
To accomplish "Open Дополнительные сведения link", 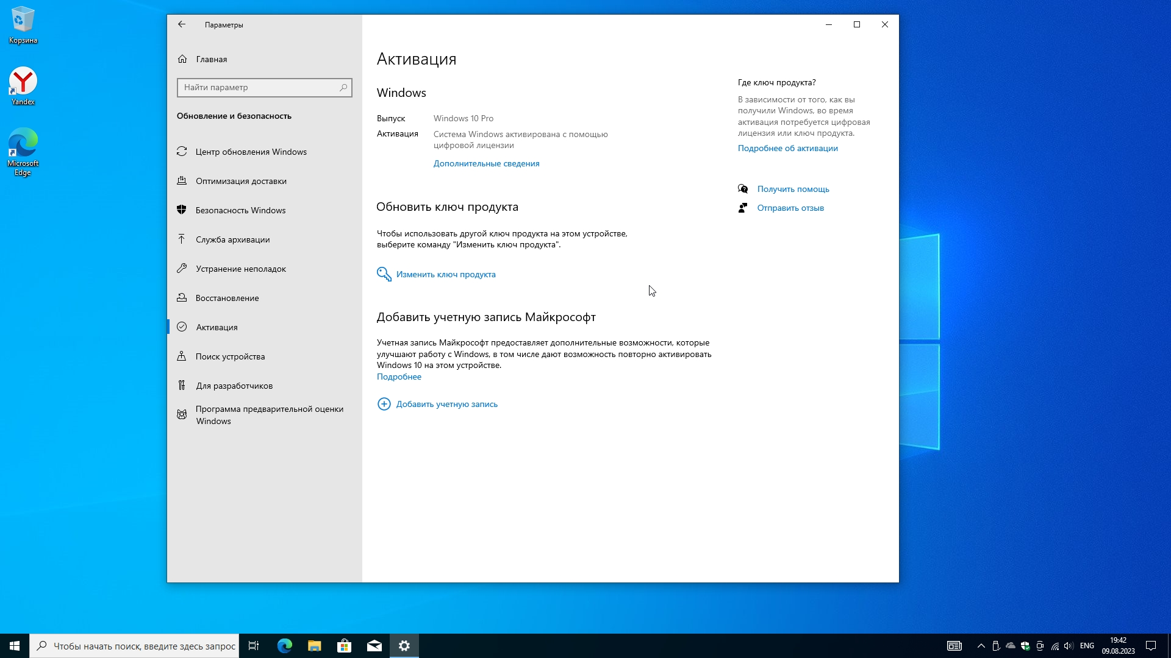I will [x=486, y=163].
